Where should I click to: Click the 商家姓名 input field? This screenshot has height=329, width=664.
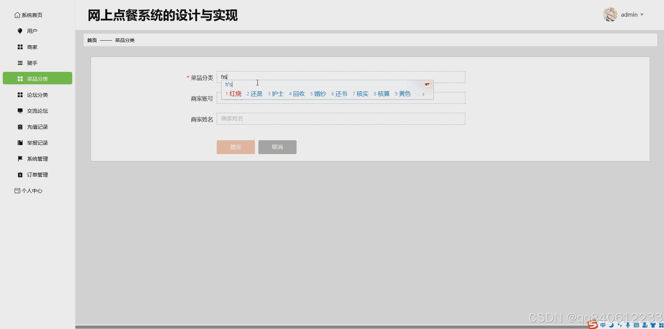click(x=340, y=119)
